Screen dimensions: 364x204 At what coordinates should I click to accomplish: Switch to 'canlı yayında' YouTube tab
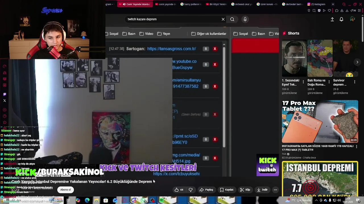[x=166, y=4]
